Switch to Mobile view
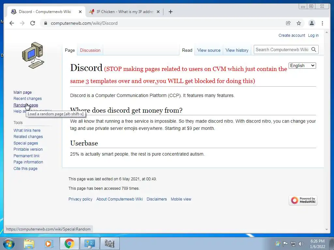Screen dimensions: 334x250 (x=181, y=199)
